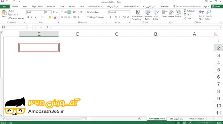Collapse the ribbon with arrow
Screen dimensions: 223x124
click(x=221, y=22)
